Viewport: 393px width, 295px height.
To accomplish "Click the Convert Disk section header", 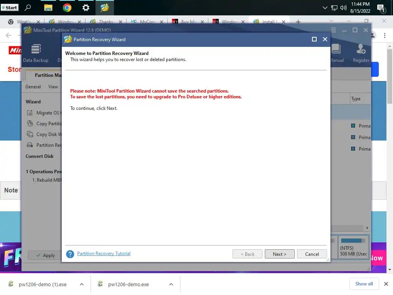I will (40, 156).
